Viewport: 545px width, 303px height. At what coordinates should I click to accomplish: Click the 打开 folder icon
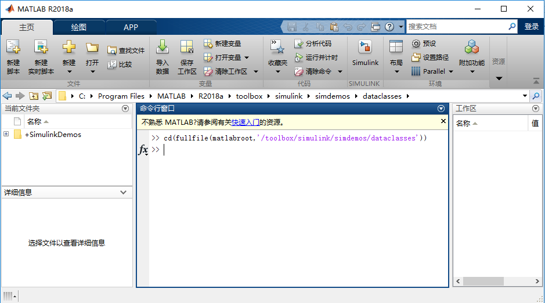tap(92, 47)
